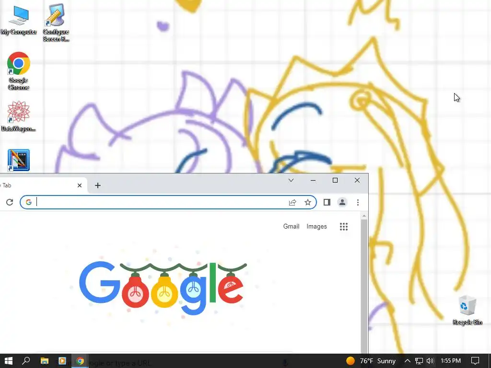Click the Chrome address bar
The width and height of the screenshot is (491, 368).
tap(168, 202)
